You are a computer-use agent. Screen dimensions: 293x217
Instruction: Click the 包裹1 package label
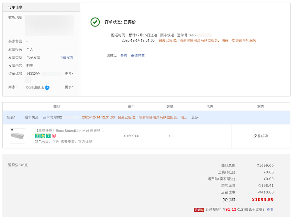pyautogui.click(x=11, y=118)
